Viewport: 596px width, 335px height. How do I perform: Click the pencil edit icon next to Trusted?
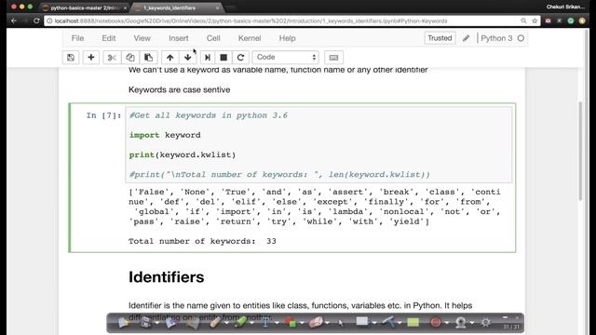[466, 38]
